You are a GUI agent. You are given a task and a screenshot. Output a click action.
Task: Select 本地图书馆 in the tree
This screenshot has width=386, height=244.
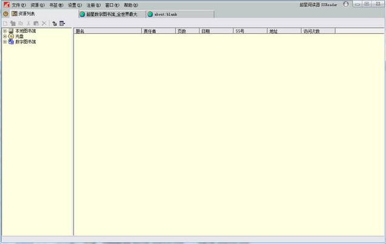[x=25, y=31]
